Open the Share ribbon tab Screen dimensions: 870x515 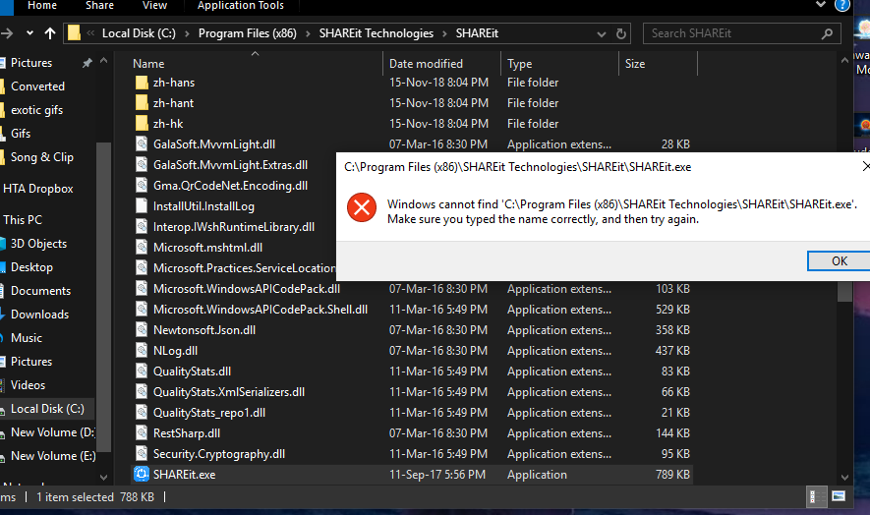(x=99, y=6)
